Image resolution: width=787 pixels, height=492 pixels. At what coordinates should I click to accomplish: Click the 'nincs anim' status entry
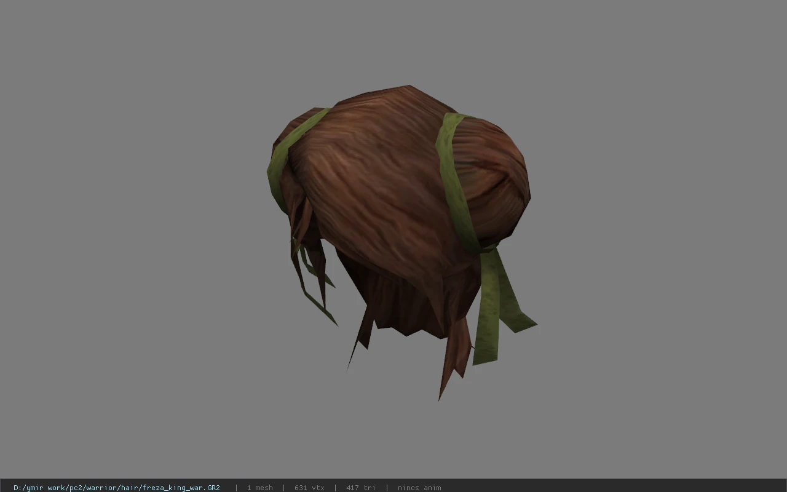(419, 488)
